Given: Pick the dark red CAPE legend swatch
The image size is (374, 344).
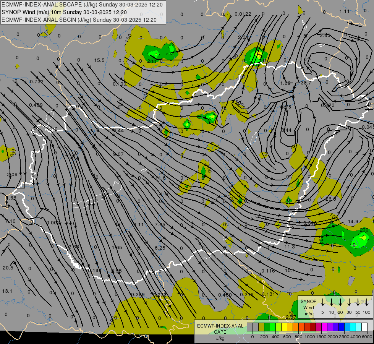Looking at the screenshot, I should [x=313, y=327].
